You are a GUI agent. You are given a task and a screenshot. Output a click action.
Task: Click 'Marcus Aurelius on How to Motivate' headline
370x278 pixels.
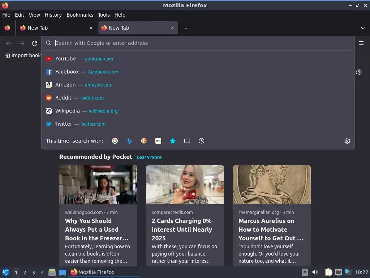271,229
